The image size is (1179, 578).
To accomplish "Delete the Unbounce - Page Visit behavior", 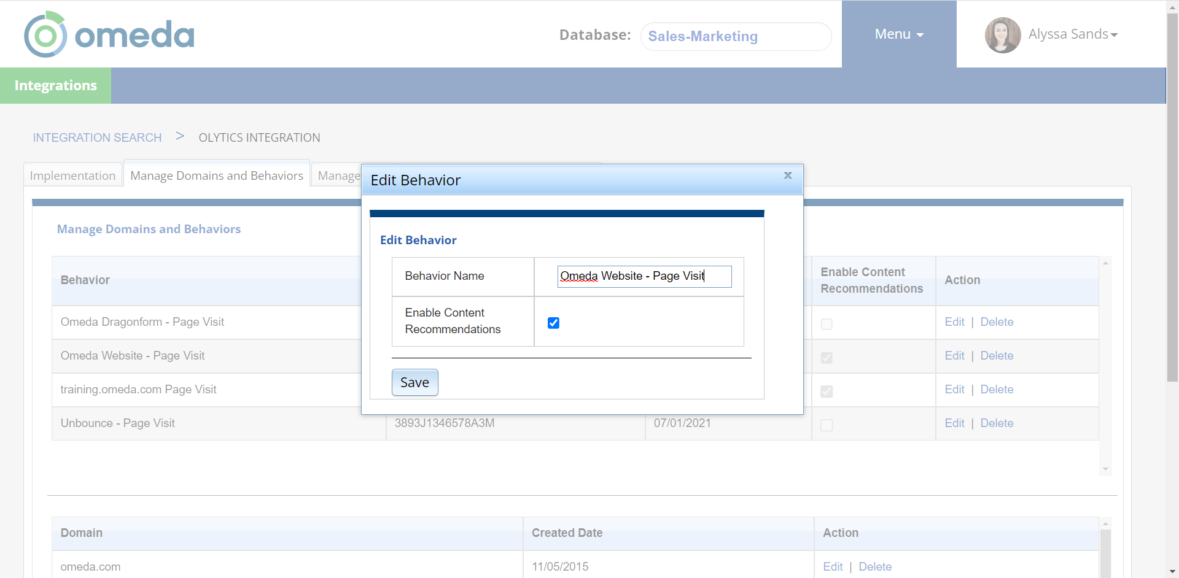I will pyautogui.click(x=997, y=423).
